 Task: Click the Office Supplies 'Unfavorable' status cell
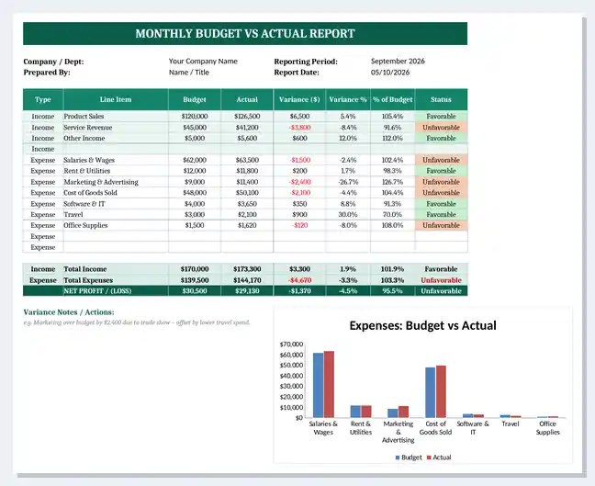point(441,225)
